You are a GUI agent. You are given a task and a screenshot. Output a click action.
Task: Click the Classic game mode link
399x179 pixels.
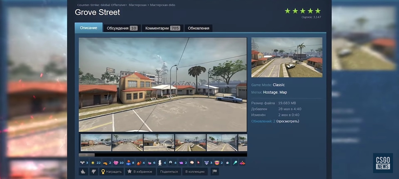click(279, 85)
